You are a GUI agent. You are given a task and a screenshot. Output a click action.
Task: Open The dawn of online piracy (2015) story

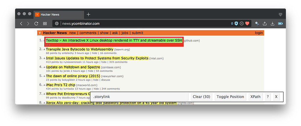click(x=73, y=76)
